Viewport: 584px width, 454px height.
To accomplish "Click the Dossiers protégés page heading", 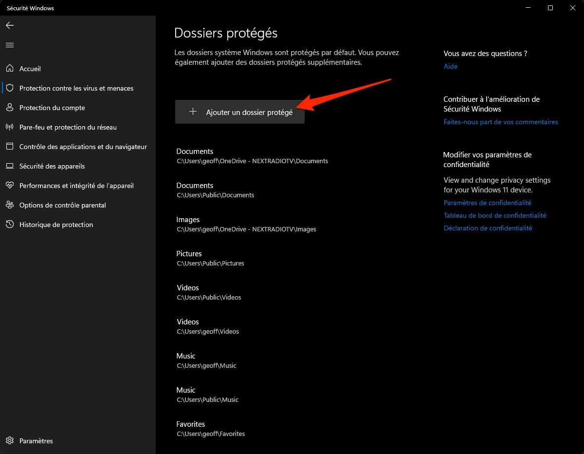I will 226,33.
